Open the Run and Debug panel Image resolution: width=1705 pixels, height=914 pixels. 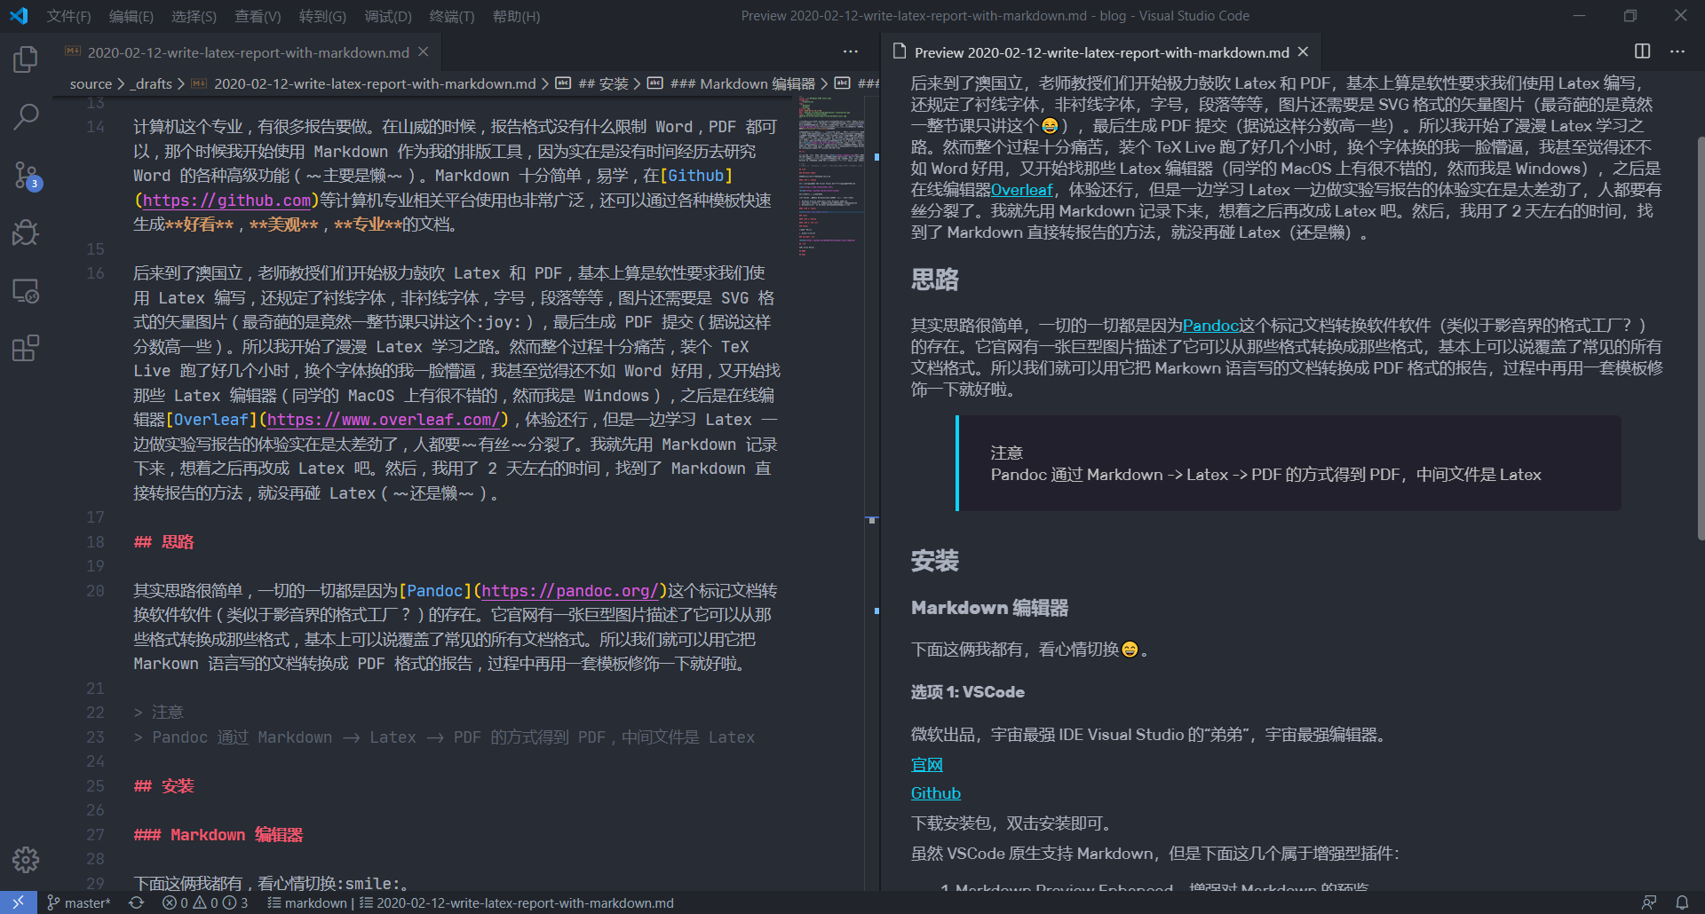(x=25, y=232)
